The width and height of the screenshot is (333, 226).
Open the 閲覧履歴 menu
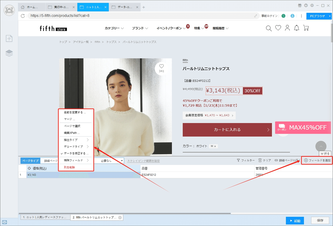[220, 28]
